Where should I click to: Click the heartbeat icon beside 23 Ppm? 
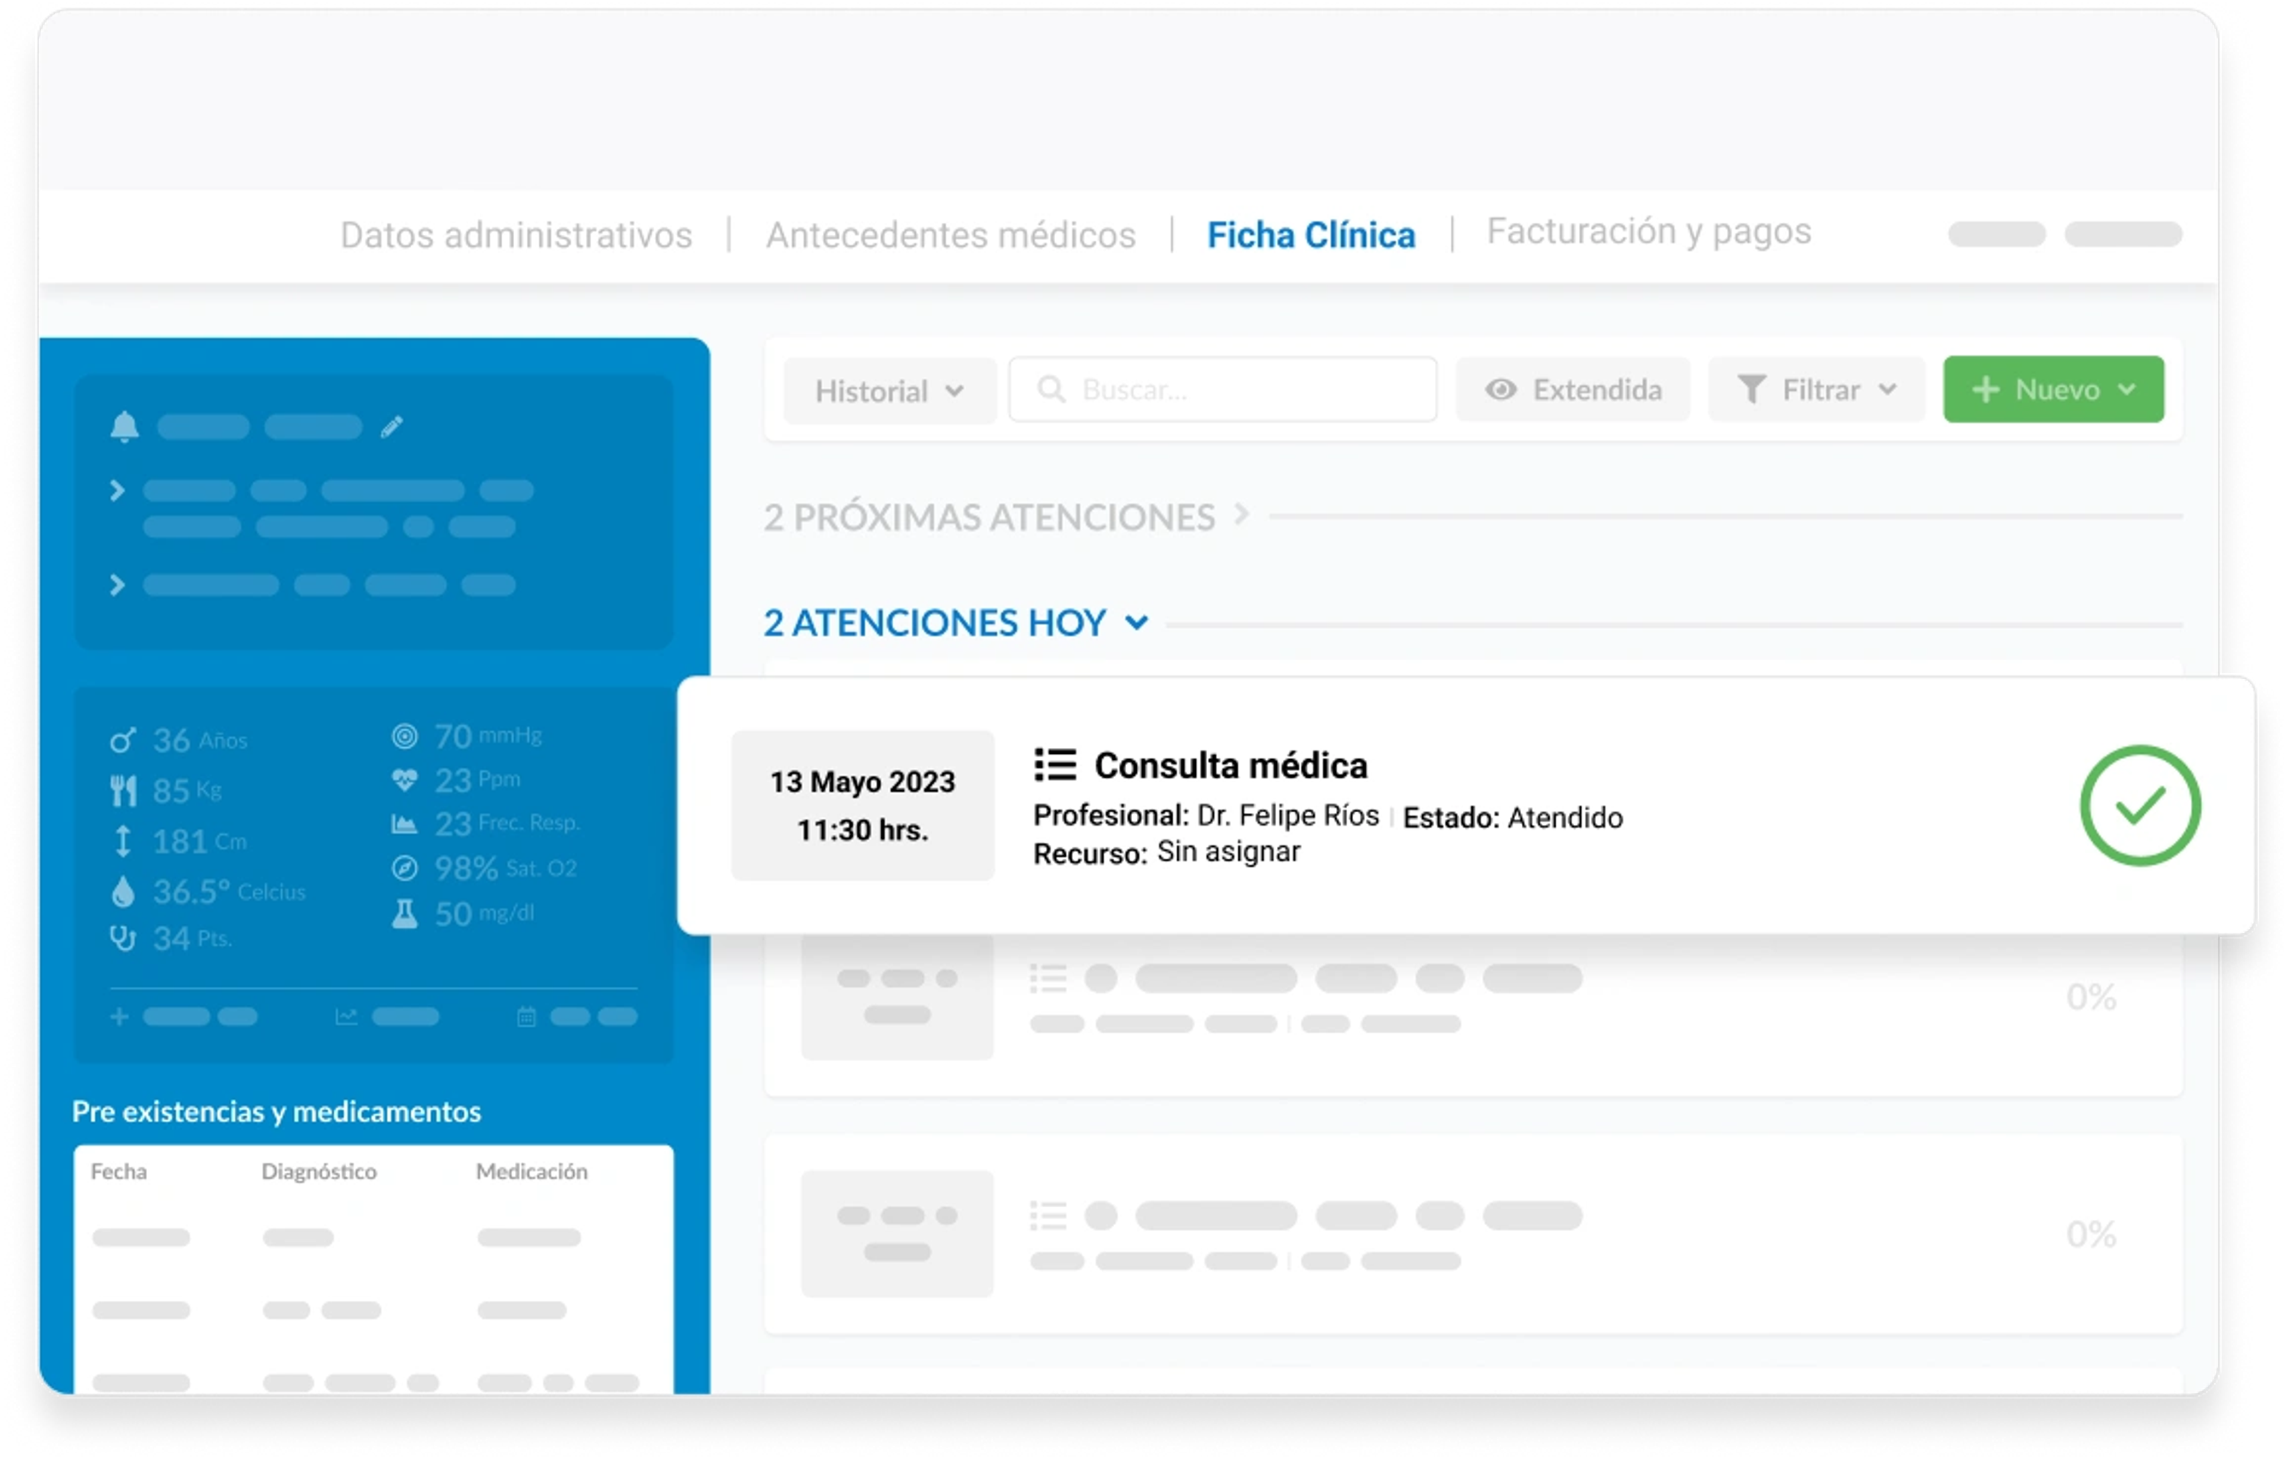pyautogui.click(x=405, y=781)
